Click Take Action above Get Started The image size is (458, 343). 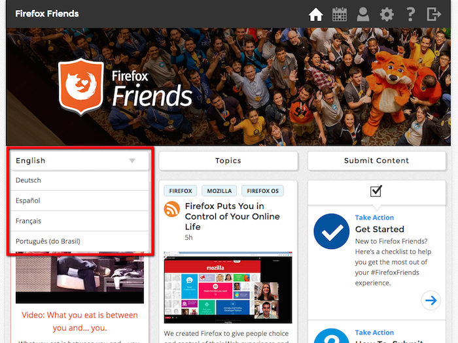pos(374,218)
